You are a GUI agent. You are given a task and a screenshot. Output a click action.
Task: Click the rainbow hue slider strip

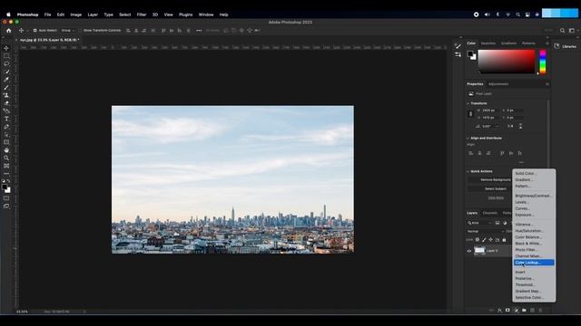coord(543,62)
